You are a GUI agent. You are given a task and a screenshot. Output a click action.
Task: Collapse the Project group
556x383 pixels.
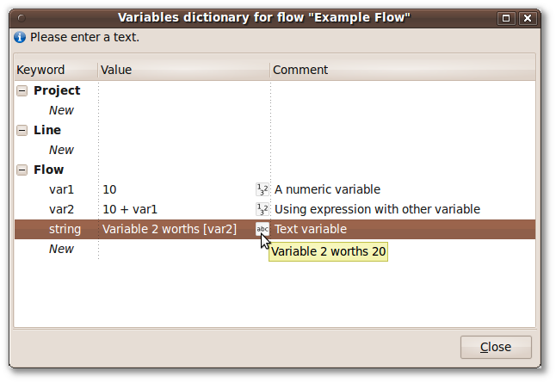(x=22, y=90)
